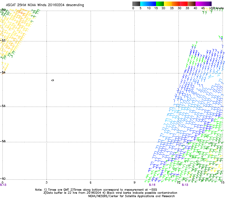Image resolution: width=225 pixels, height=198 pixels.
Task: Click the longitude 3 axis label
Action: click(x=47, y=182)
